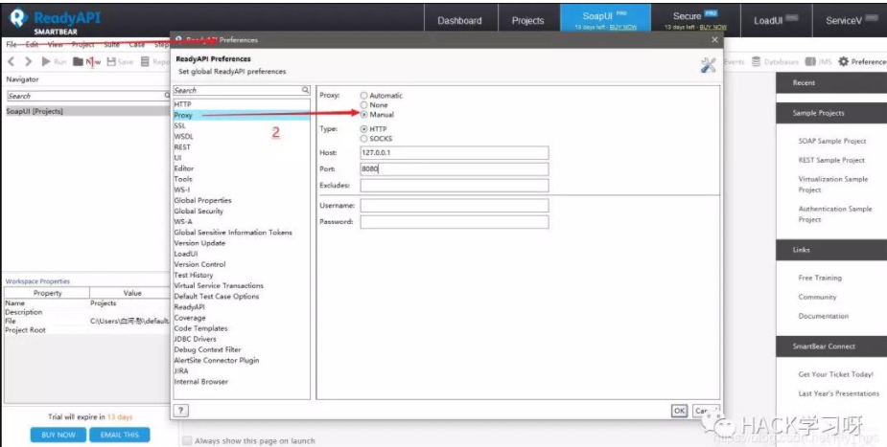Select Manual proxy radio button

click(x=363, y=114)
